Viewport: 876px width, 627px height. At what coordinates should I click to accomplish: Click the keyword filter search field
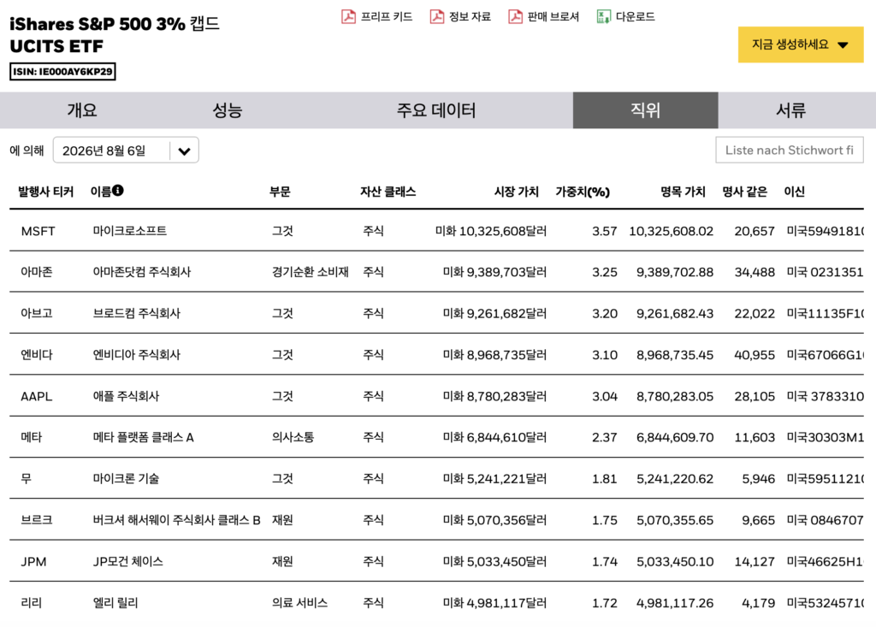[790, 151]
